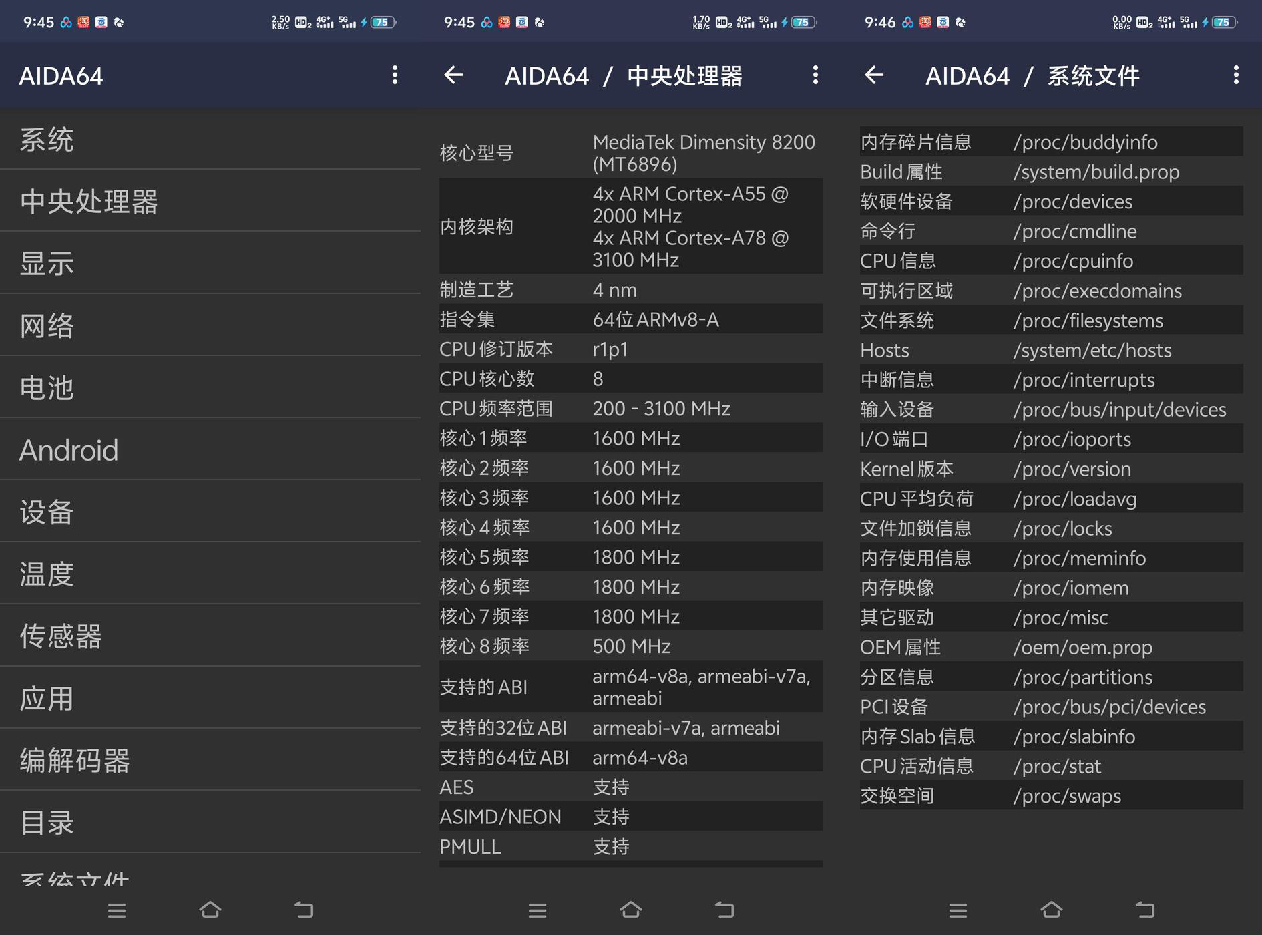
Task: Open Android category
Action: pyautogui.click(x=210, y=449)
